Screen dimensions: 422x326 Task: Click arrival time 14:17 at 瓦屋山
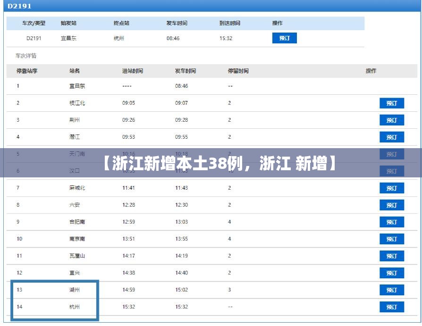click(128, 256)
